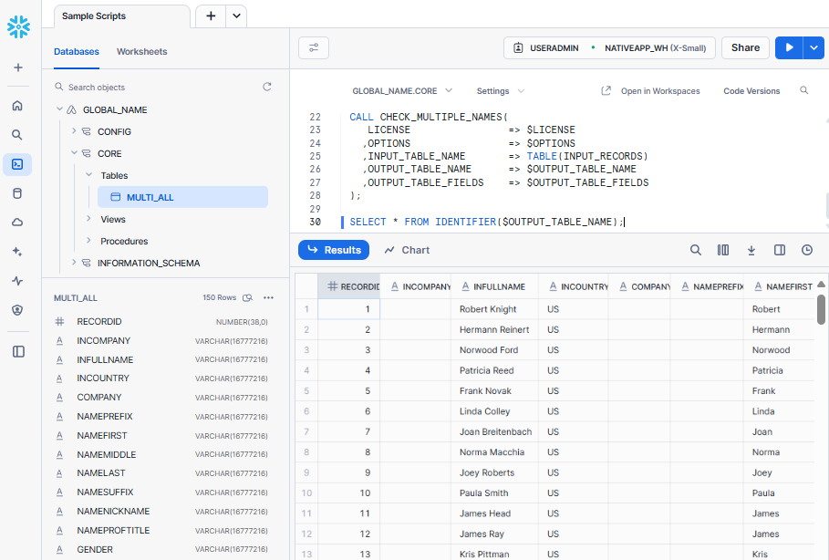Preview MULTI_ALL table data icon

click(x=247, y=297)
